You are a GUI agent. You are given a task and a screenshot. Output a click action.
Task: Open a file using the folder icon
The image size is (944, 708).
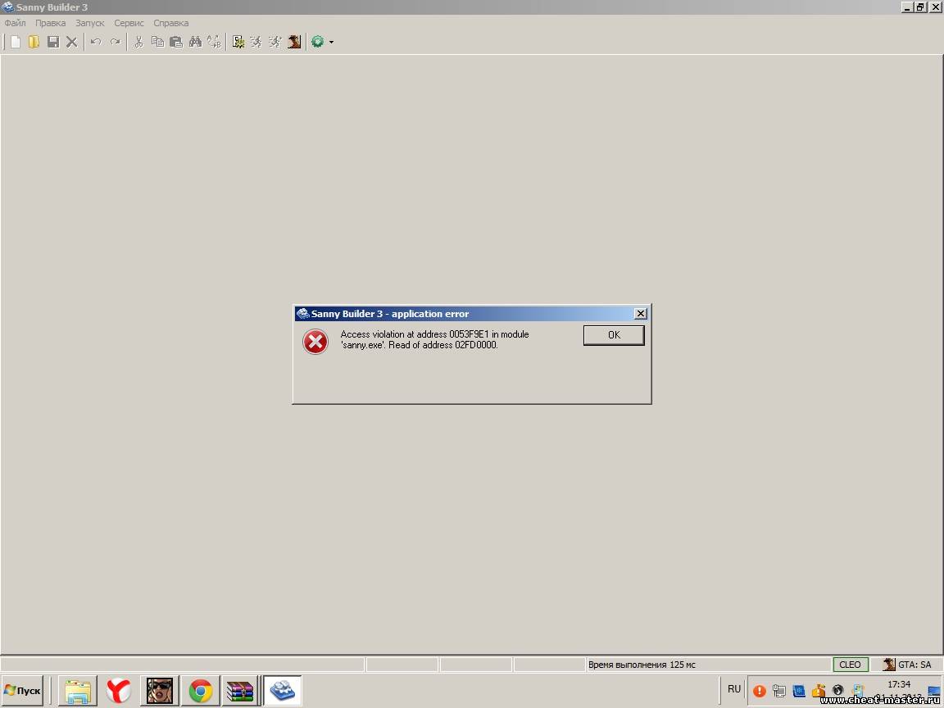point(34,42)
